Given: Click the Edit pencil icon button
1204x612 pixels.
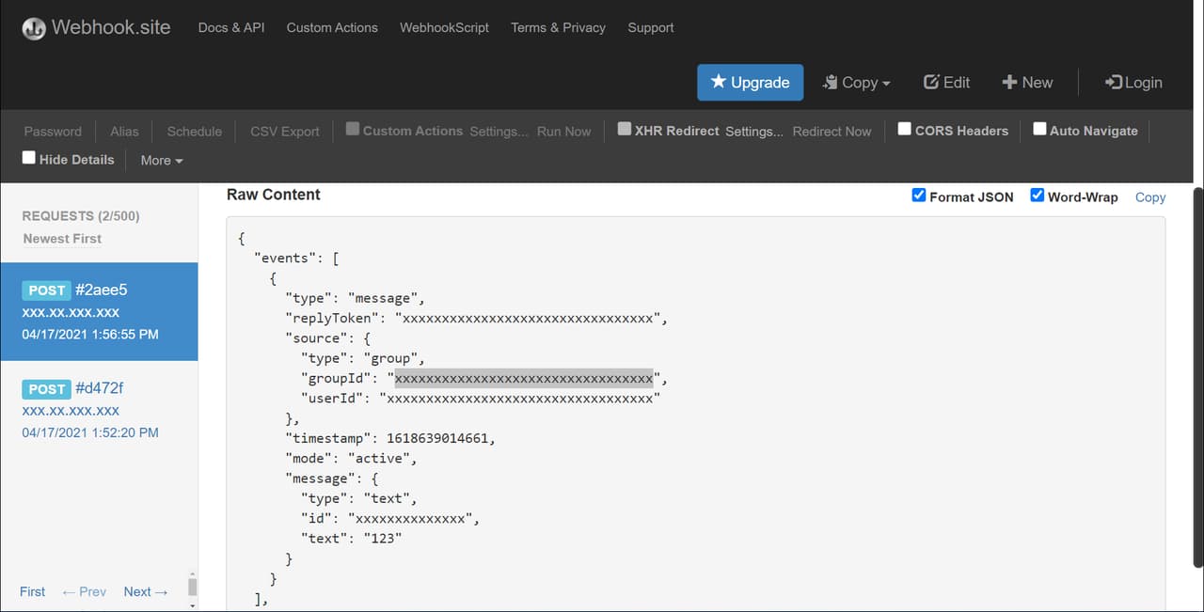Looking at the screenshot, I should [x=946, y=83].
